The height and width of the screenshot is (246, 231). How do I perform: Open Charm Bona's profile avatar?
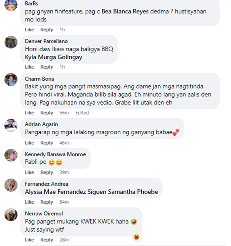point(11,79)
